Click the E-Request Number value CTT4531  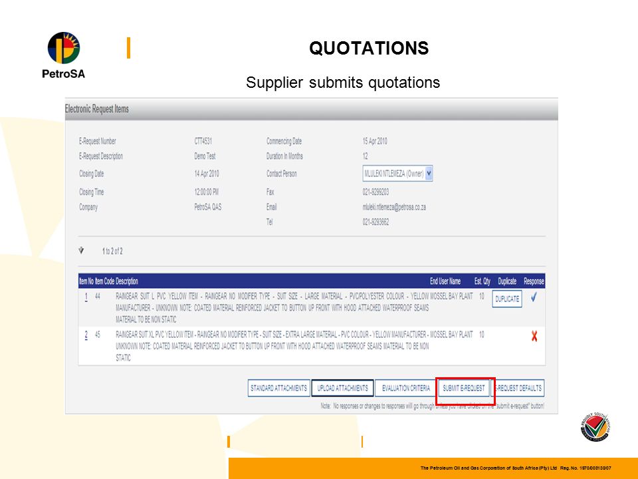[x=203, y=141]
